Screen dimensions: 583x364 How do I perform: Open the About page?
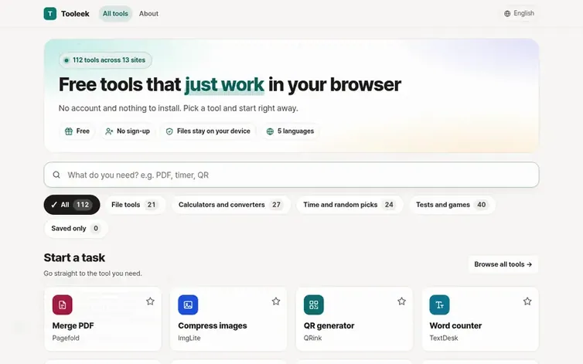pyautogui.click(x=148, y=14)
